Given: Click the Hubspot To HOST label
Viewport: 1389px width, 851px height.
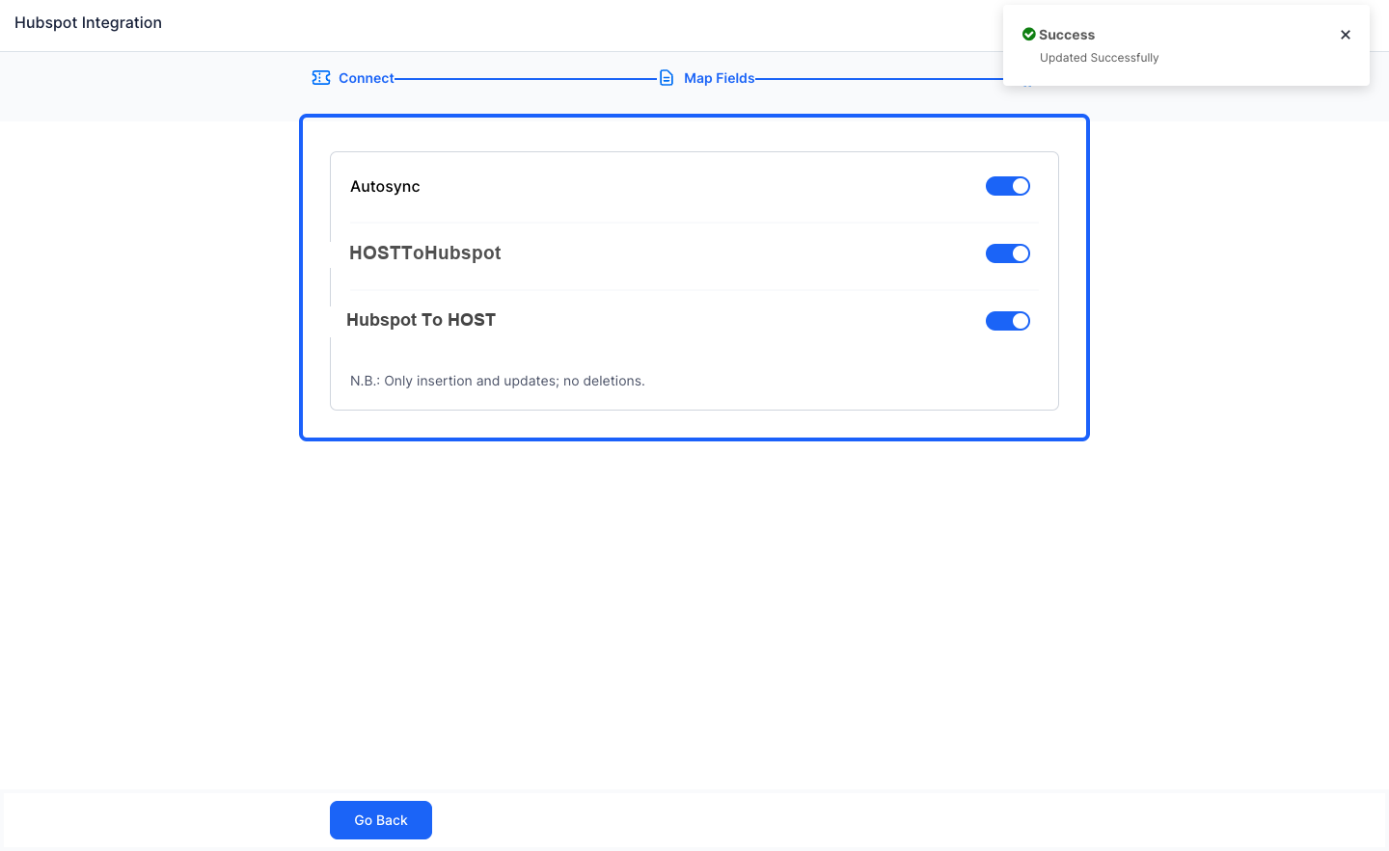Looking at the screenshot, I should [x=422, y=320].
